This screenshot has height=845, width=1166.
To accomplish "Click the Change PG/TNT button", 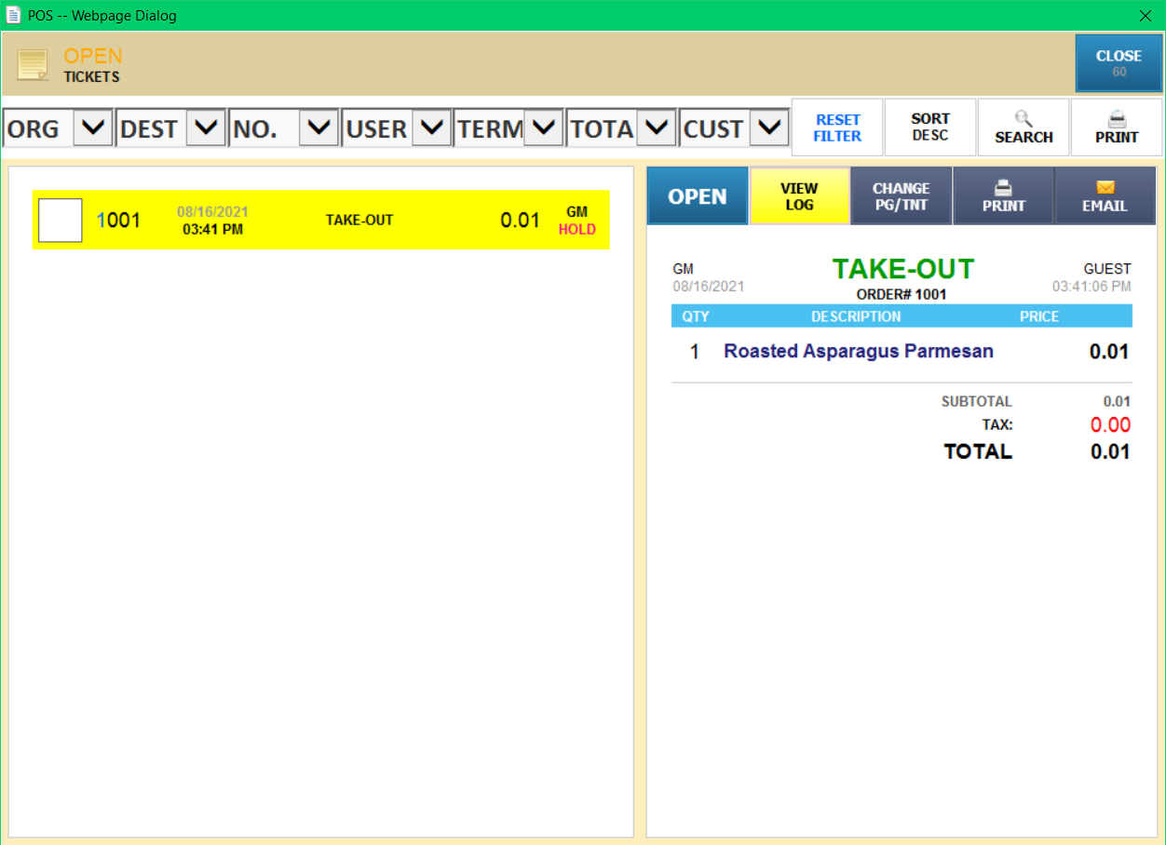I will (x=902, y=196).
